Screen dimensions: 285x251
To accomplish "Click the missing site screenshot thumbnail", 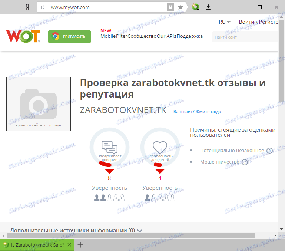I will point(39,104).
